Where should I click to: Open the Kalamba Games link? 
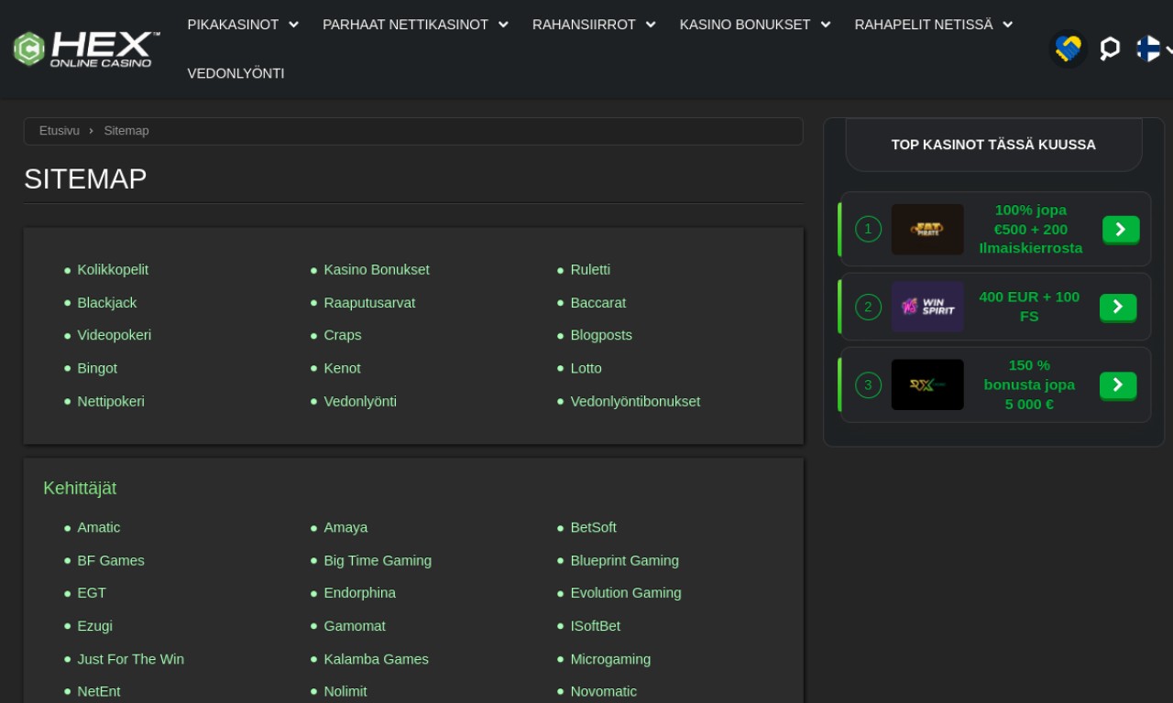(376, 659)
